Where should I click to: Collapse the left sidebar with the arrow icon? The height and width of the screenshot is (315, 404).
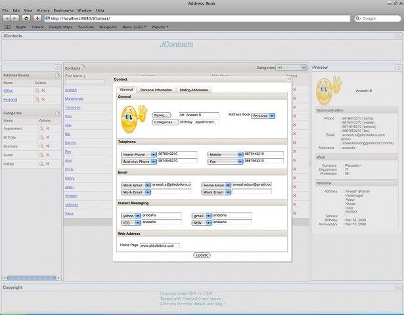click(57, 67)
